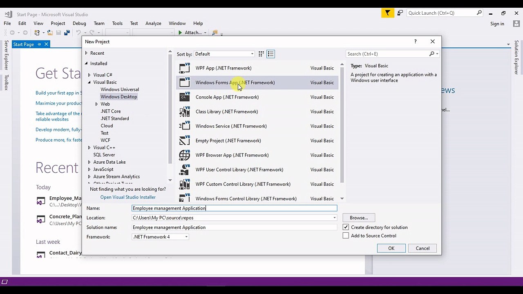Select the WPF Browser App globe icon
This screenshot has height=294, width=523.
point(185,155)
